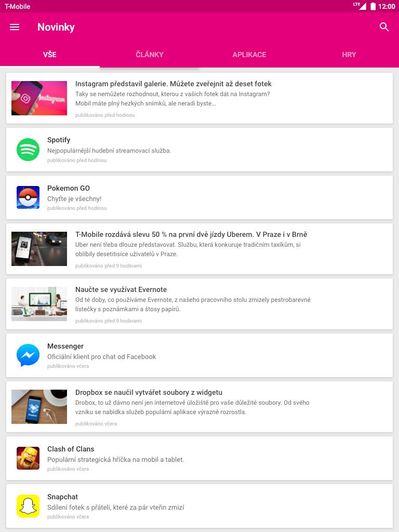The height and width of the screenshot is (532, 399).
Task: Tap the battery status icon
Action: click(373, 6)
